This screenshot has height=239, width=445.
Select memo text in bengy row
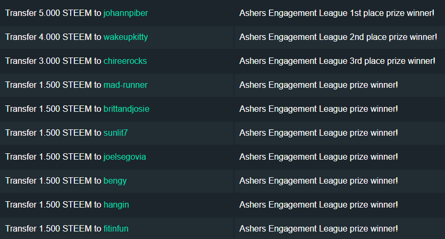click(x=318, y=181)
